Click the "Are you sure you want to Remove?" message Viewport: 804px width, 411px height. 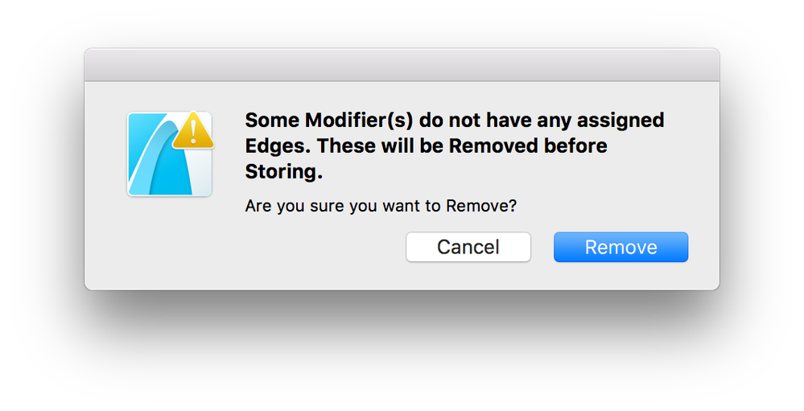pyautogui.click(x=381, y=206)
